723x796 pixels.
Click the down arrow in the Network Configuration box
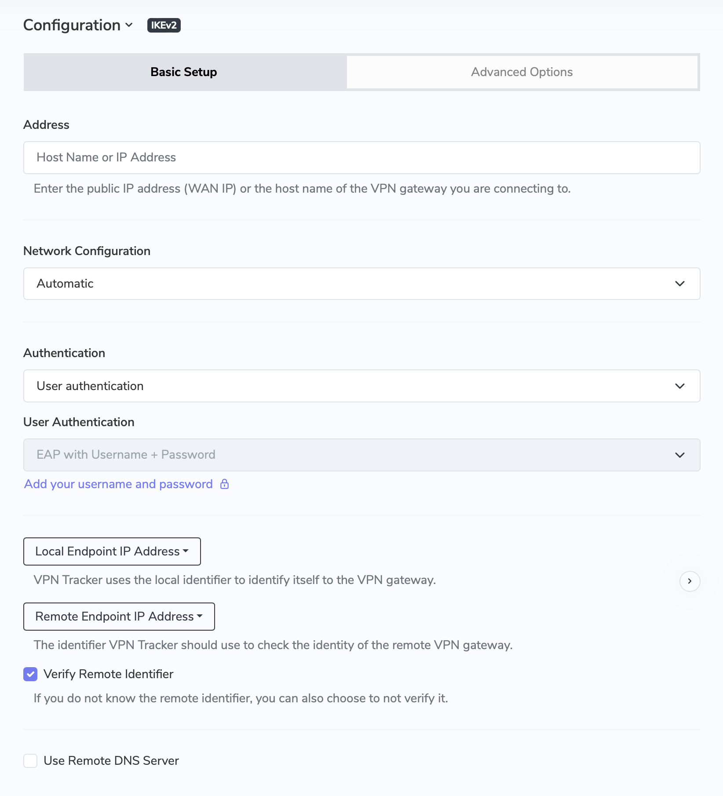coord(680,283)
